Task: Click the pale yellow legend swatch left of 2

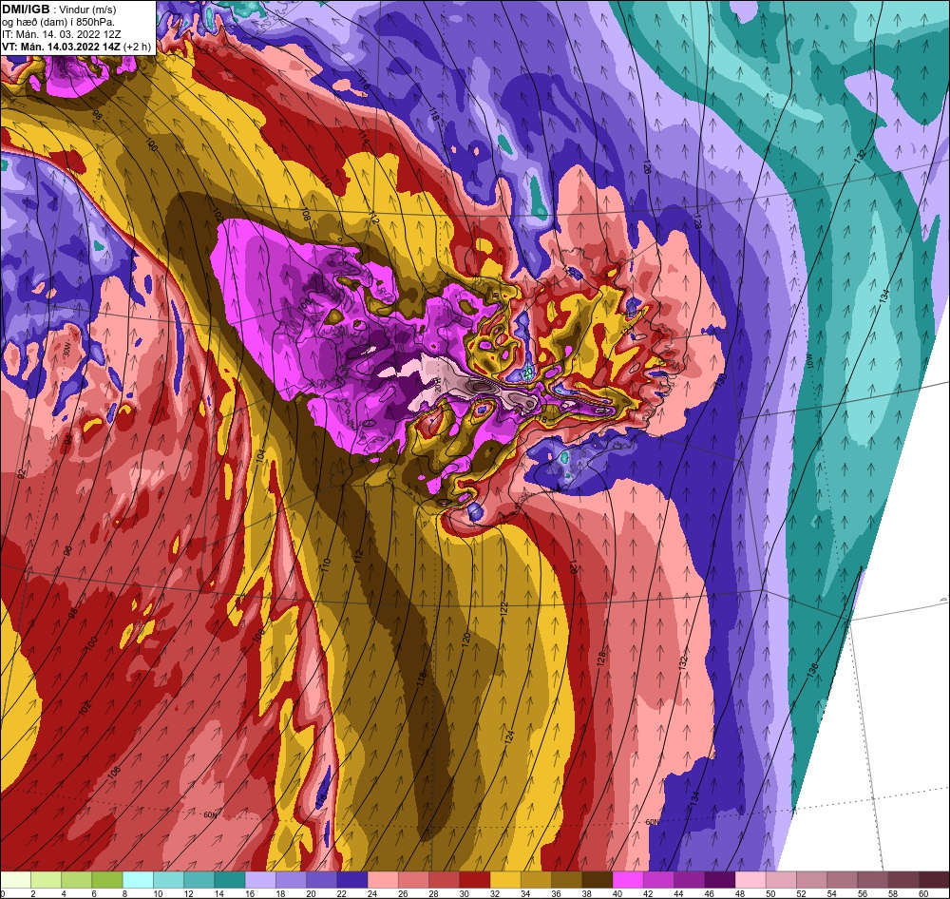Action: (x=16, y=880)
